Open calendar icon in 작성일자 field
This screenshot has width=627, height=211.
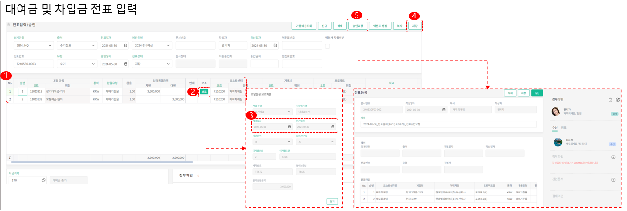tap(275, 45)
